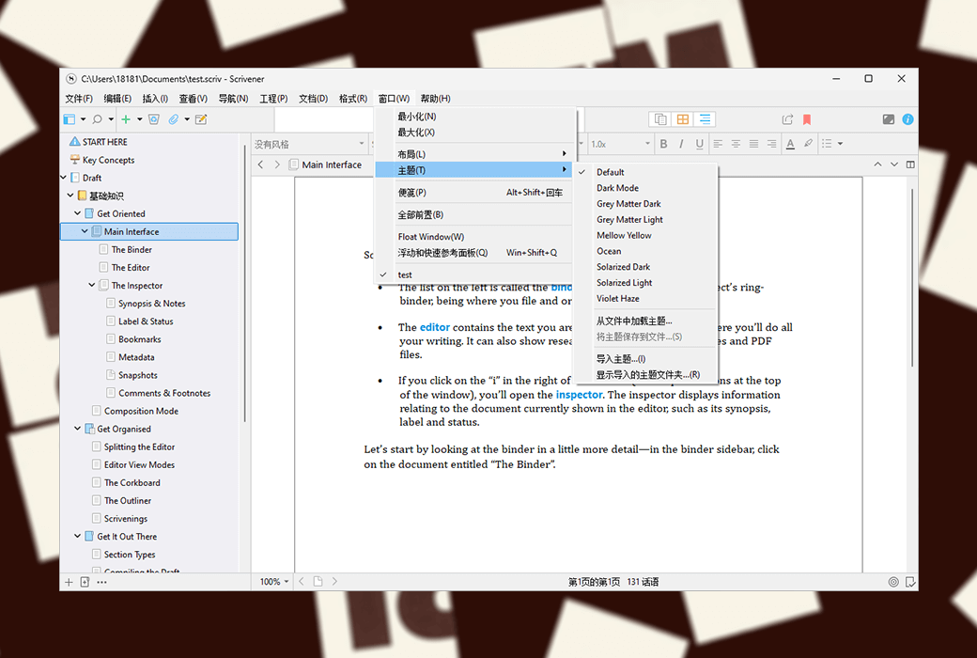
Task: Switch to Scrivenings document view icon
Action: pos(660,119)
